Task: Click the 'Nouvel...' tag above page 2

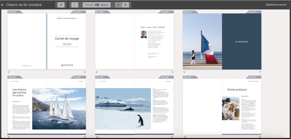Action: click(14, 12)
